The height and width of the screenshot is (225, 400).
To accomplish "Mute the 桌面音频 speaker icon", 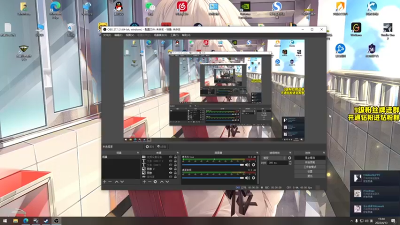I will 247,178.
